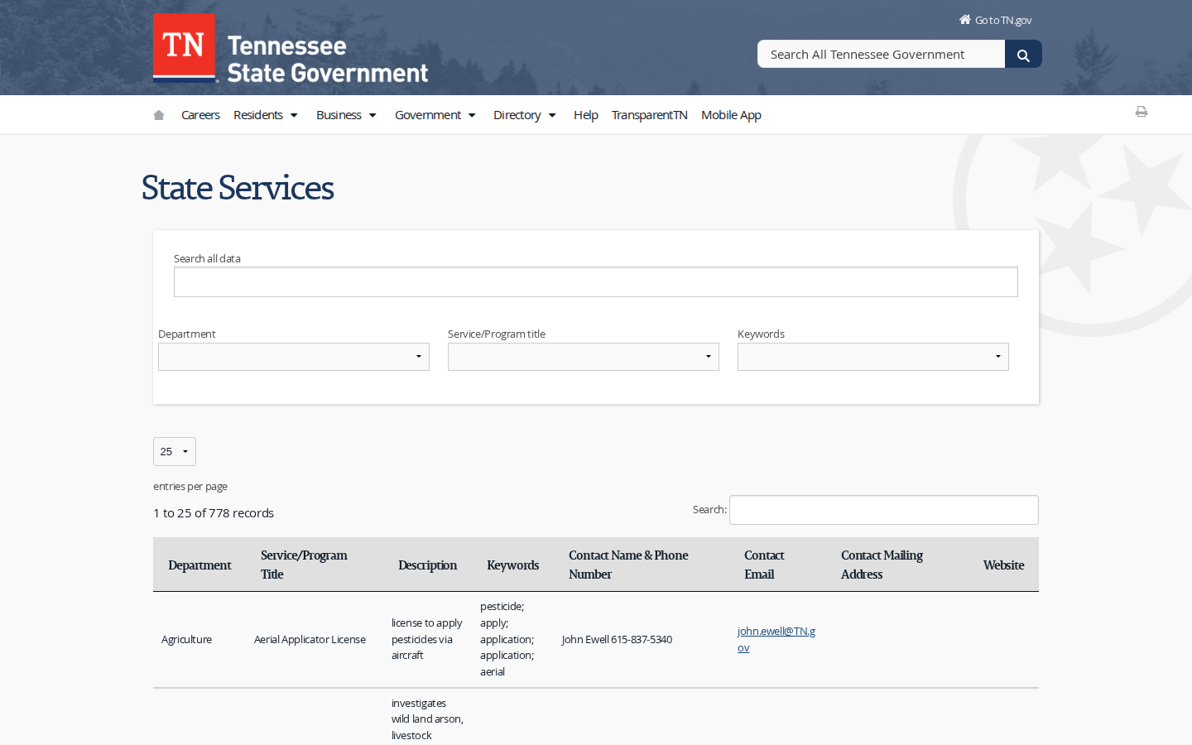Sort by the Keywords column header
Viewport: 1192px width, 745px height.
[512, 565]
